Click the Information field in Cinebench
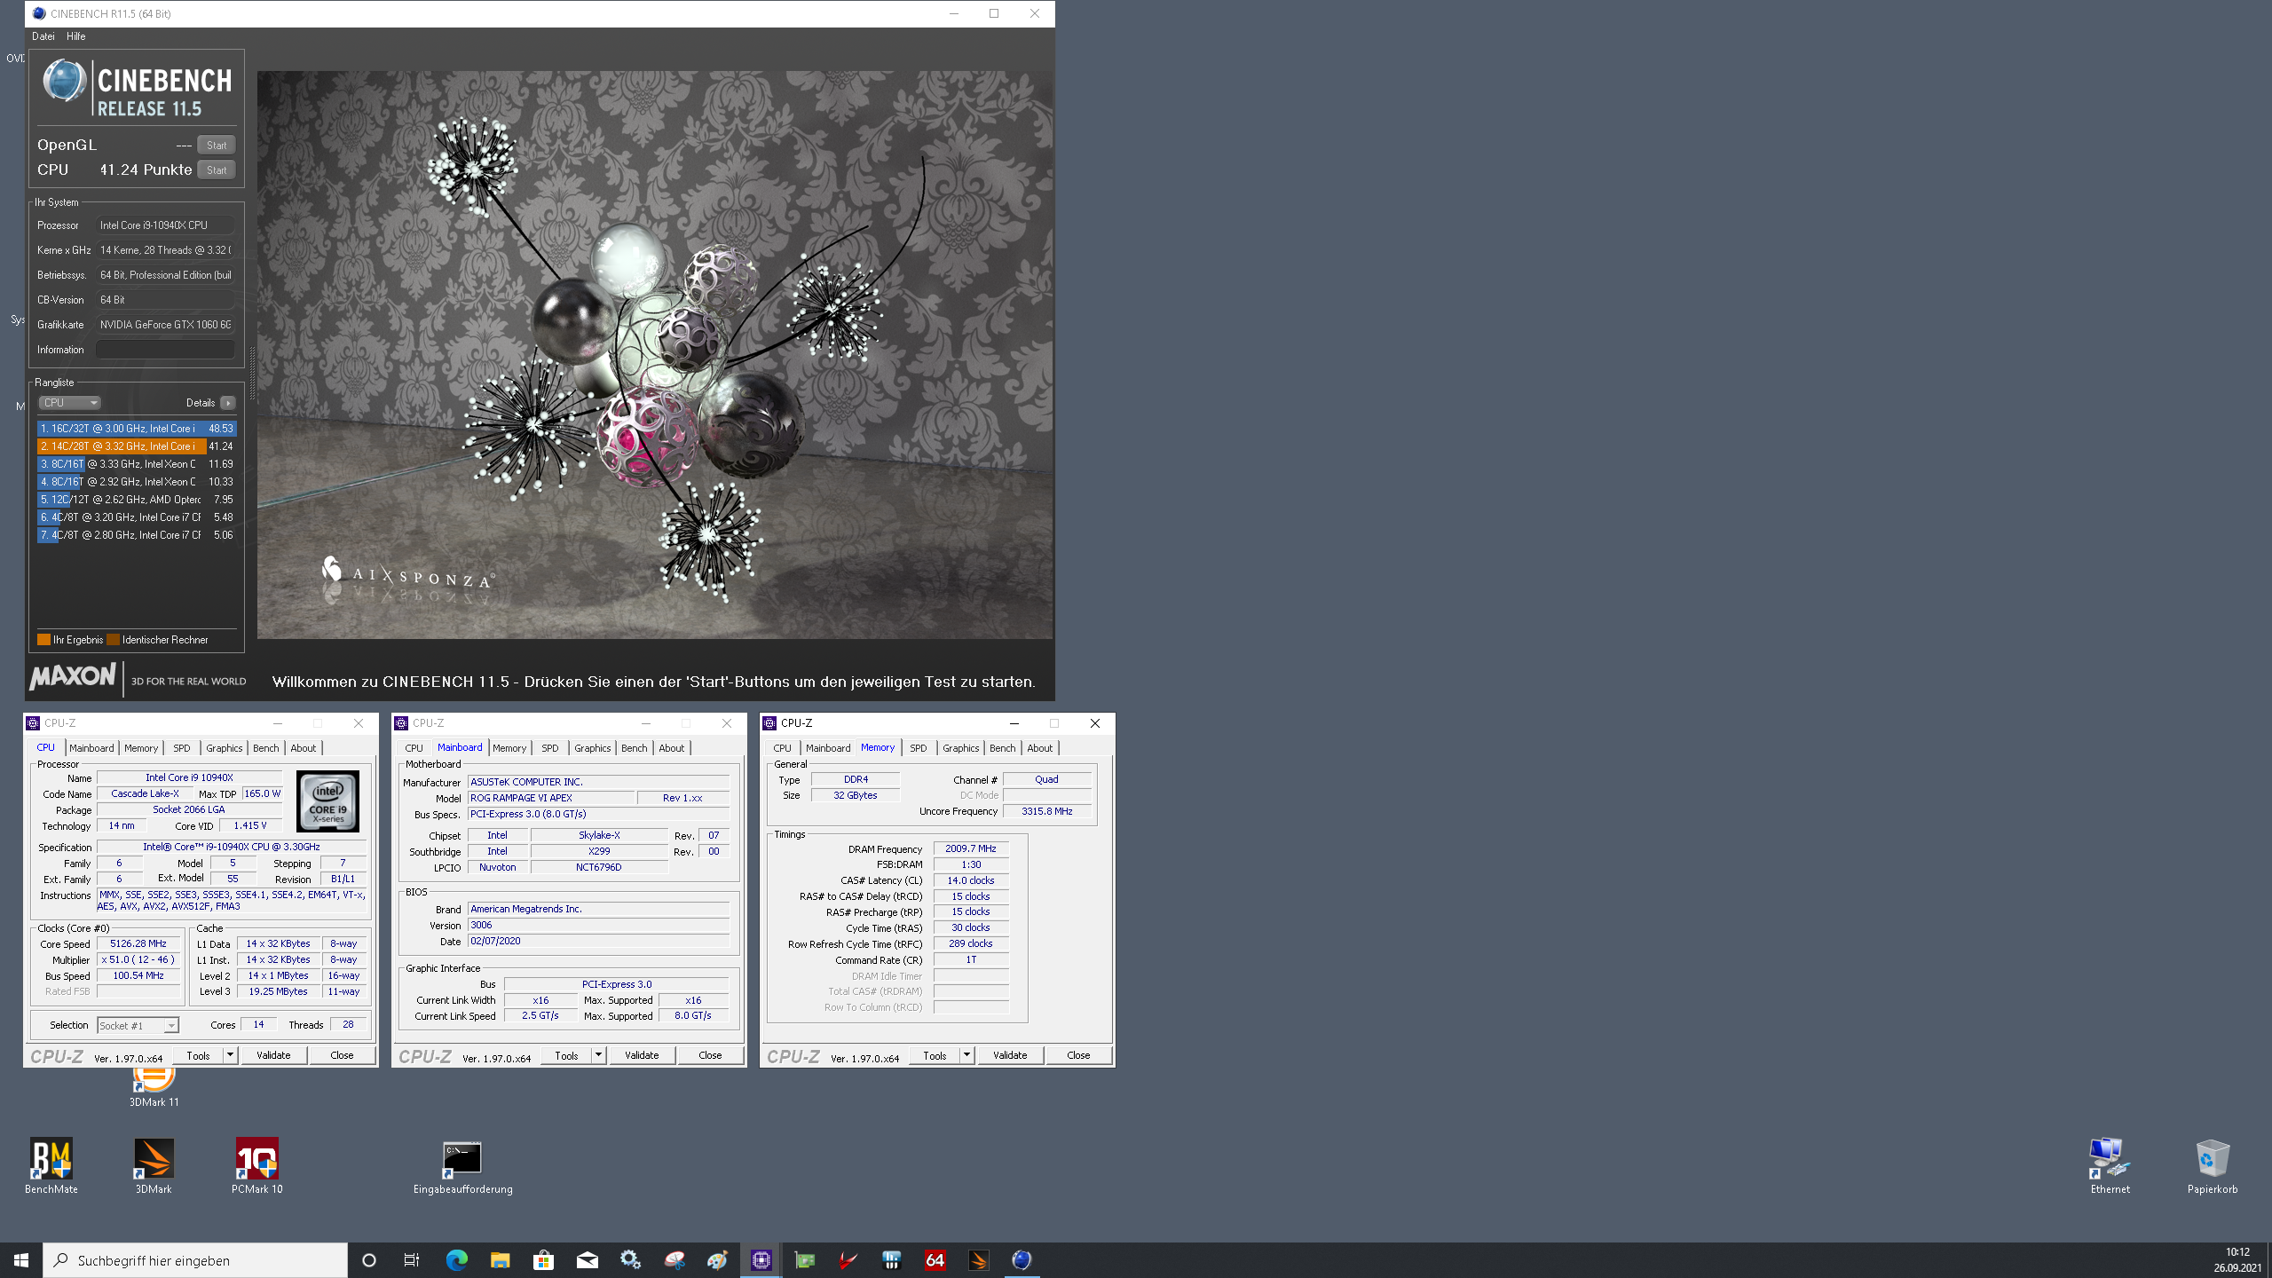2272x1278 pixels. tap(165, 350)
